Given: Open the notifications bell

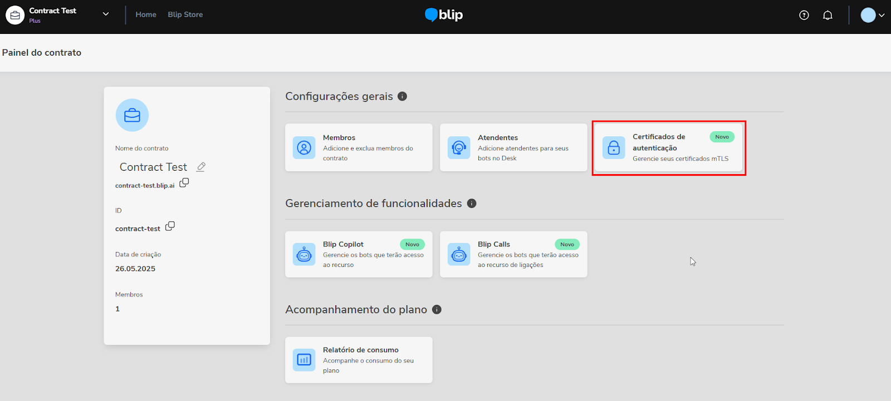Looking at the screenshot, I should click(828, 15).
